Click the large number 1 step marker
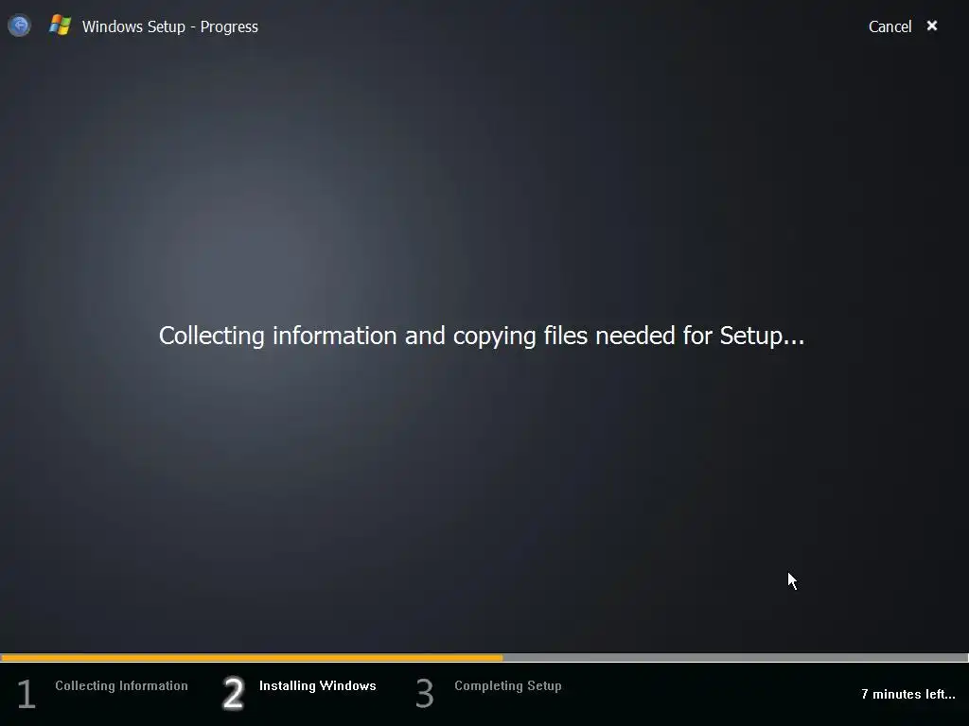The image size is (969, 726). [x=26, y=694]
